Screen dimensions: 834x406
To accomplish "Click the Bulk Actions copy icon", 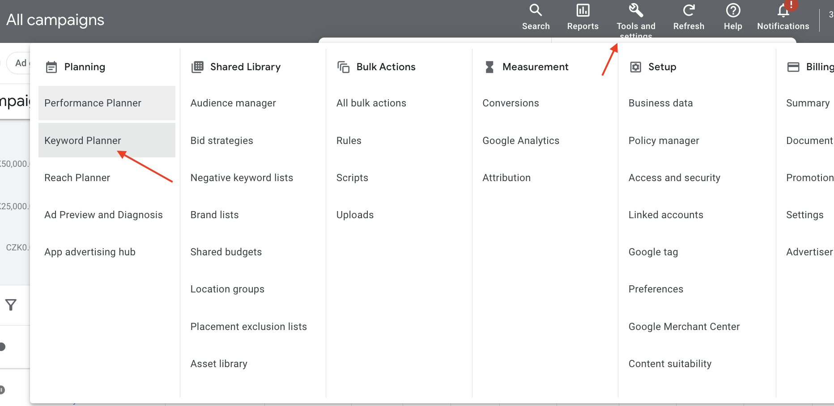I will (x=343, y=67).
